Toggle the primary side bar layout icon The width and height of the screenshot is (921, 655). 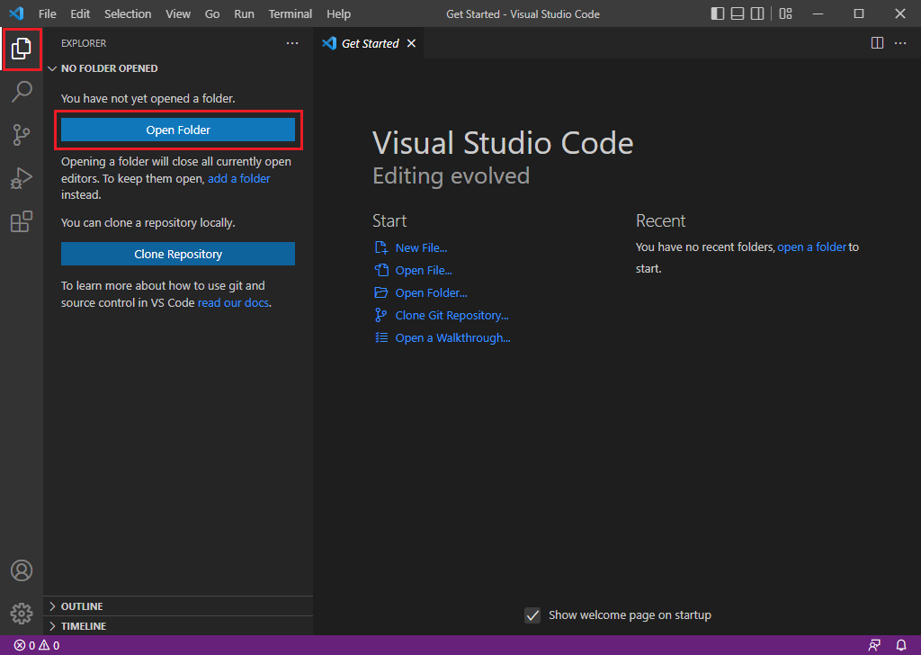click(717, 13)
